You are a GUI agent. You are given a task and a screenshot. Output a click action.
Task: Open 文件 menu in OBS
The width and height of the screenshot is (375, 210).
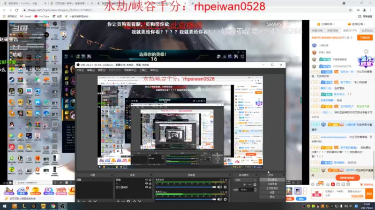[x=80, y=70]
